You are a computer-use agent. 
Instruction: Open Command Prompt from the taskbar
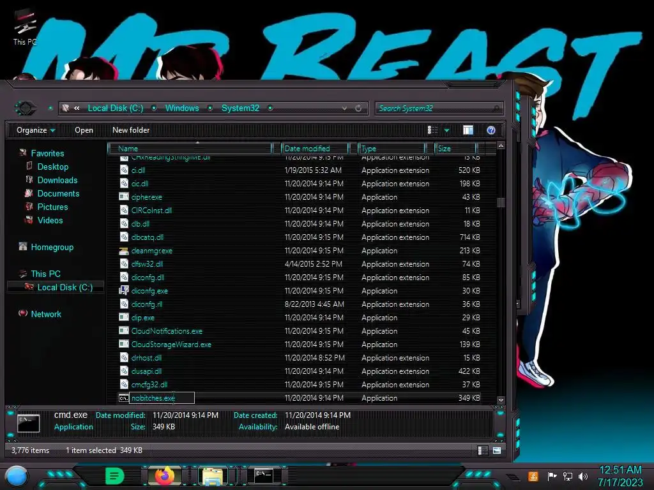point(264,475)
